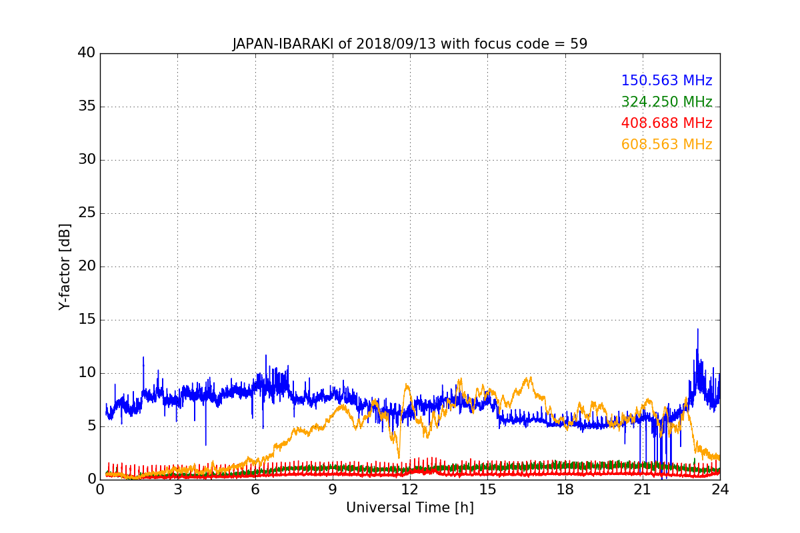Click the y-axis tick label 5

[91, 426]
